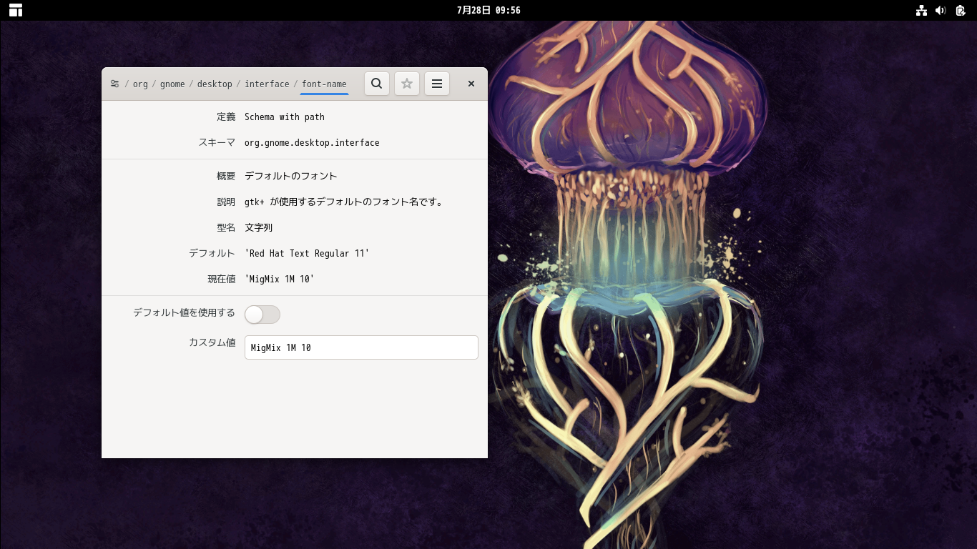The width and height of the screenshot is (977, 549).
Task: Go to the root path icon in the path bar
Action: point(114,84)
